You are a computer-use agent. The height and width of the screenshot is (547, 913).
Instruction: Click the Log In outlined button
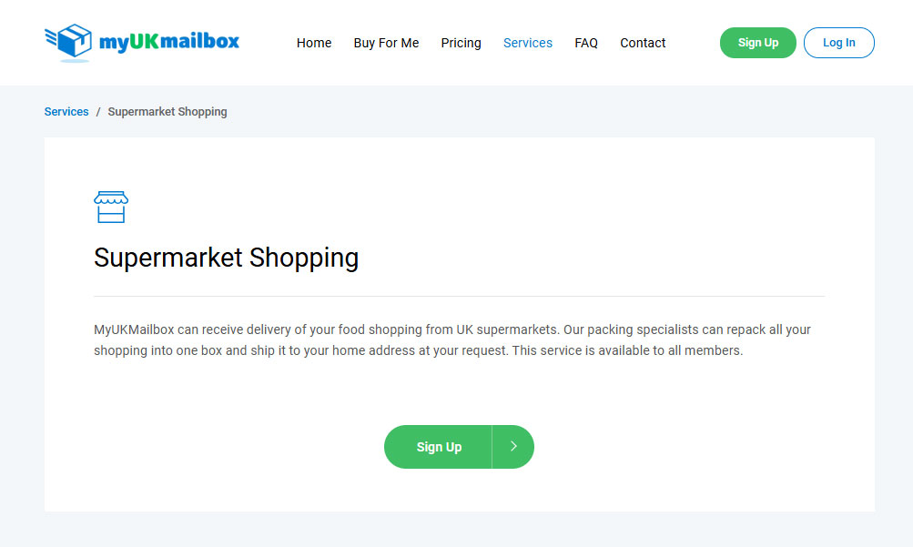838,43
